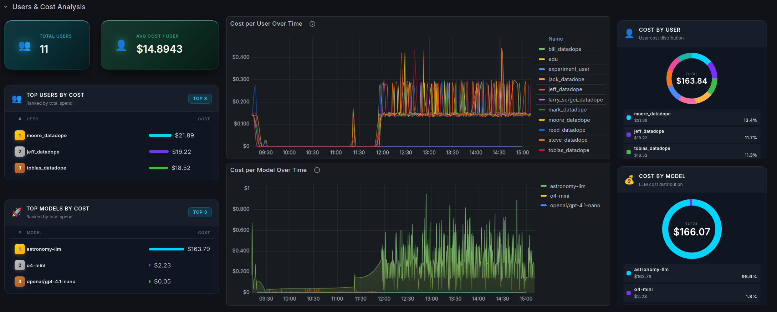Screen dimensions: 777x312
Task: Toggle bill_datadope series in the chart legend
Action: 565,49
